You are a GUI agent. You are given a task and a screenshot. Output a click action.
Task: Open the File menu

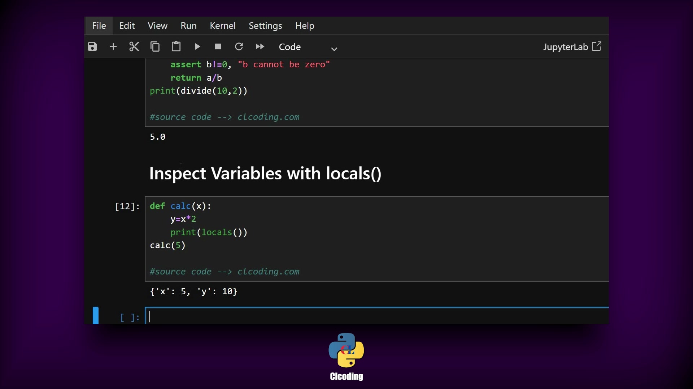[99, 26]
